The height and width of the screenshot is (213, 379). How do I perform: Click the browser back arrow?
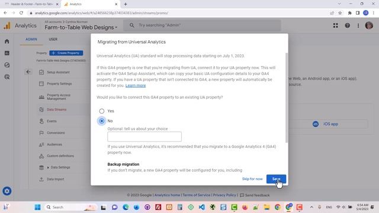point(5,13)
